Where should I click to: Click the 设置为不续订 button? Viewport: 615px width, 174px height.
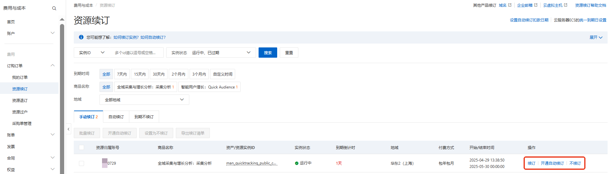[156, 133]
